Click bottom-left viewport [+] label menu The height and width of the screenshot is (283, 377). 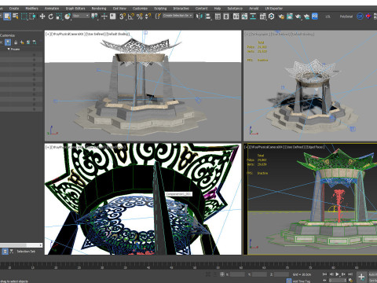[48, 147]
